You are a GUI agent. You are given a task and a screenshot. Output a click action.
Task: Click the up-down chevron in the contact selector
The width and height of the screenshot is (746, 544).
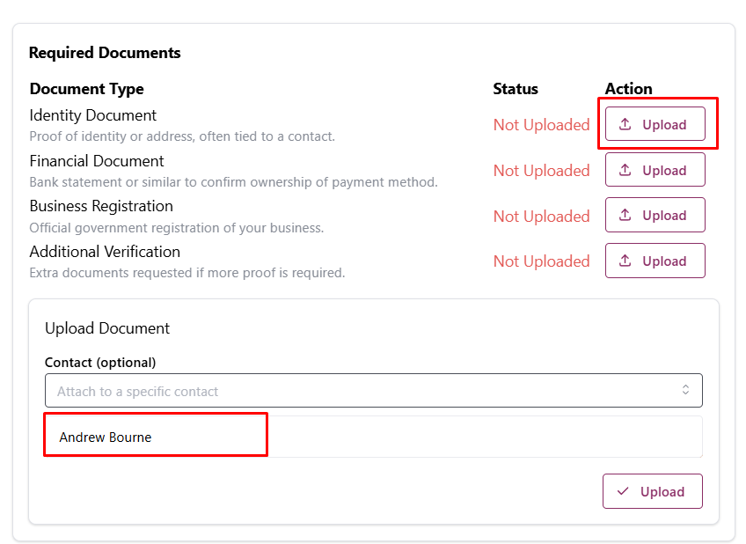tap(685, 390)
